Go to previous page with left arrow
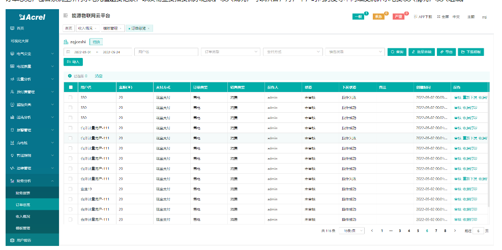This screenshot has width=502, height=250. click(x=372, y=231)
